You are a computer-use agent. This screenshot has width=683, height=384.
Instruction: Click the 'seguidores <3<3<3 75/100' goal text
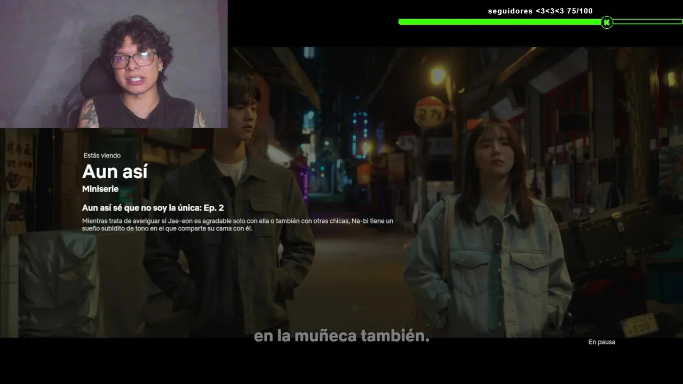(541, 11)
